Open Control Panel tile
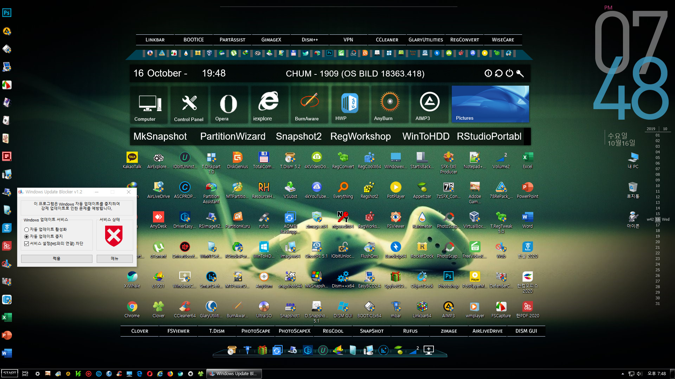 189,105
